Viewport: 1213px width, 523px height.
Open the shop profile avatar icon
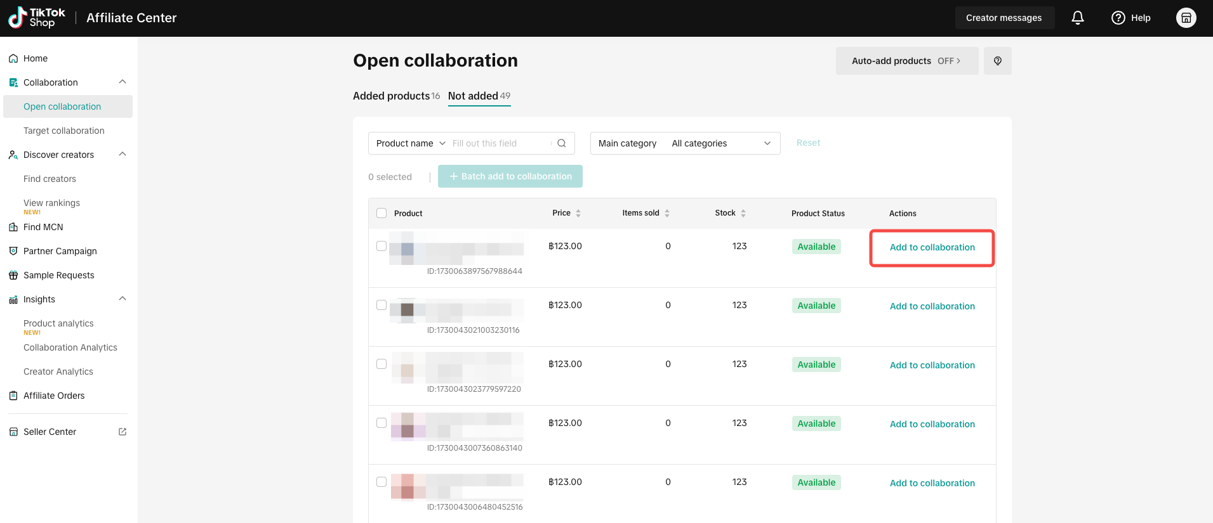[1186, 18]
